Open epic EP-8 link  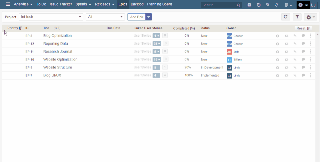point(29,36)
